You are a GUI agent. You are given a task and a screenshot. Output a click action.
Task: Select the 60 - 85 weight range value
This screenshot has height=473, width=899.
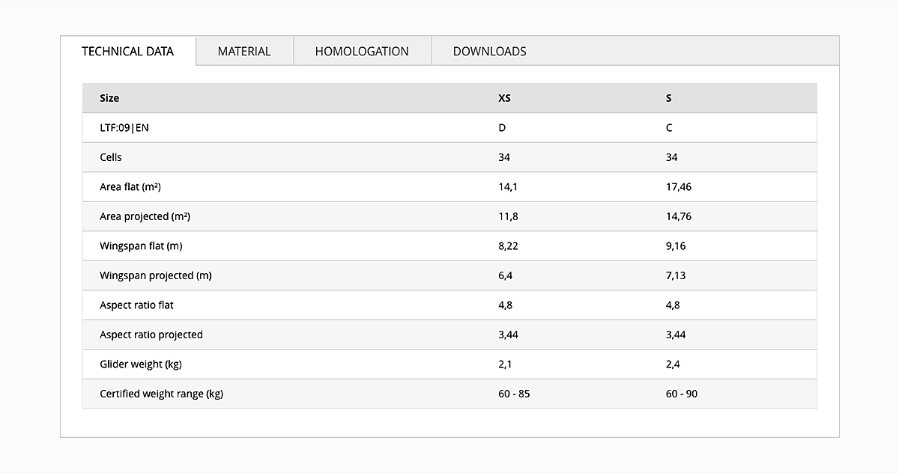click(514, 394)
